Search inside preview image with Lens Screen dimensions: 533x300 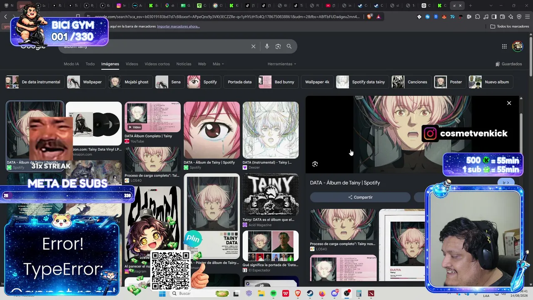click(315, 164)
